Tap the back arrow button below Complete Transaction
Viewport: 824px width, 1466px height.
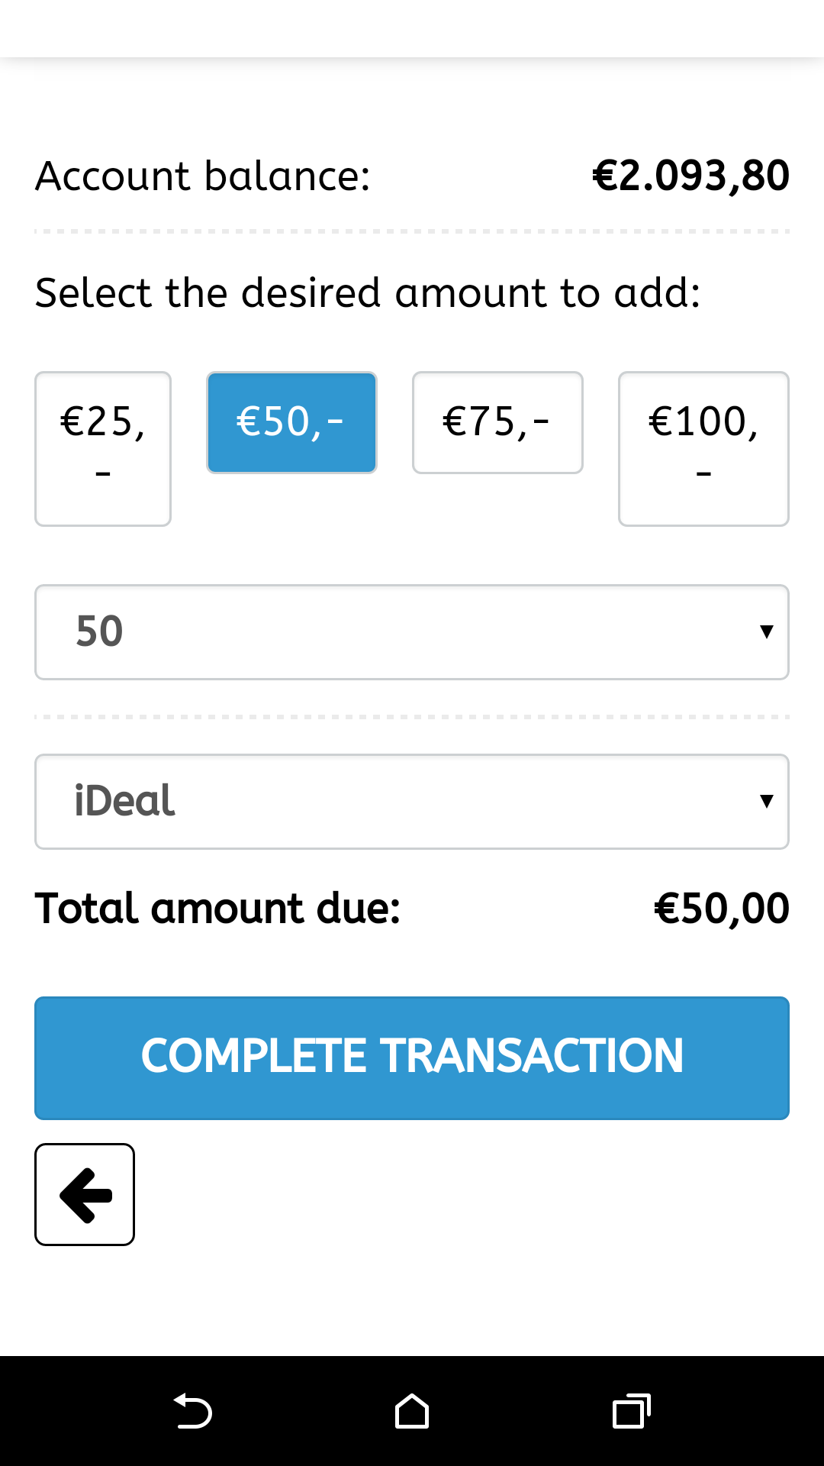[x=85, y=1194]
